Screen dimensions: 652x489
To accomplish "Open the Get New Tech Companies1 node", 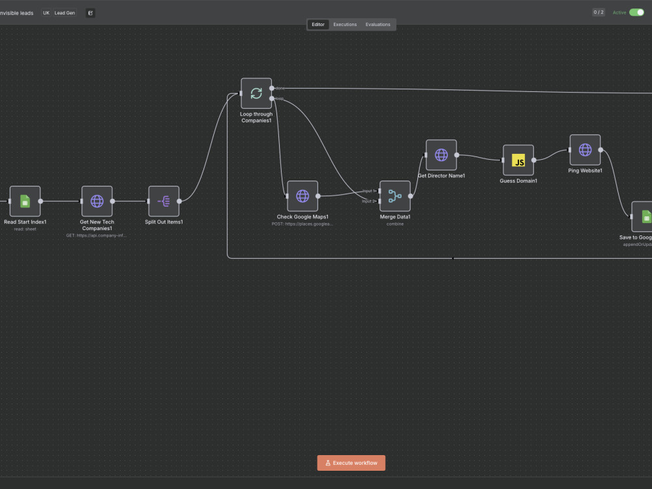I will point(97,201).
